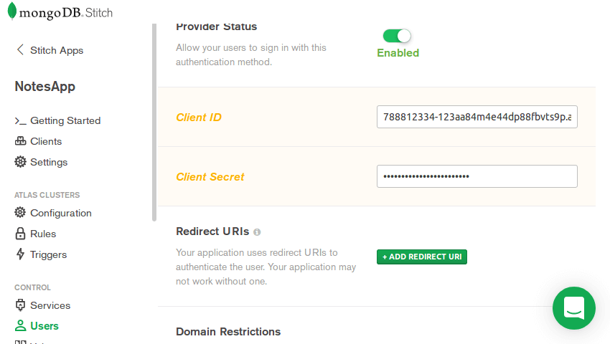The image size is (610, 344).
Task: Click the Configuration gear icon
Action: 20,213
